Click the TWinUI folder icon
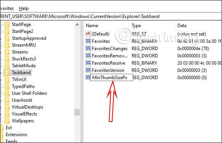The image size is (222, 143). tap(7, 80)
